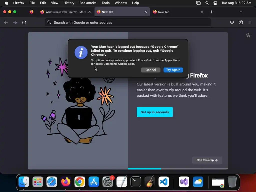The image size is (256, 192).
Task: Open the Extensions puzzle icon
Action: (x=241, y=22)
